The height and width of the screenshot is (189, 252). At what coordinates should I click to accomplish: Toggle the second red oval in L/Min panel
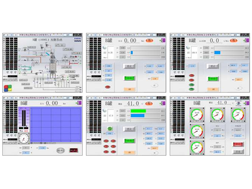click(x=191, y=80)
